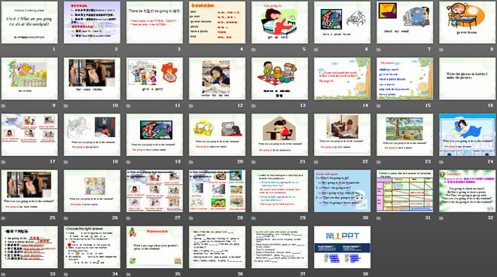Select slide 4, the orange vocabulary list
The height and width of the screenshot is (277, 497).
click(x=217, y=22)
